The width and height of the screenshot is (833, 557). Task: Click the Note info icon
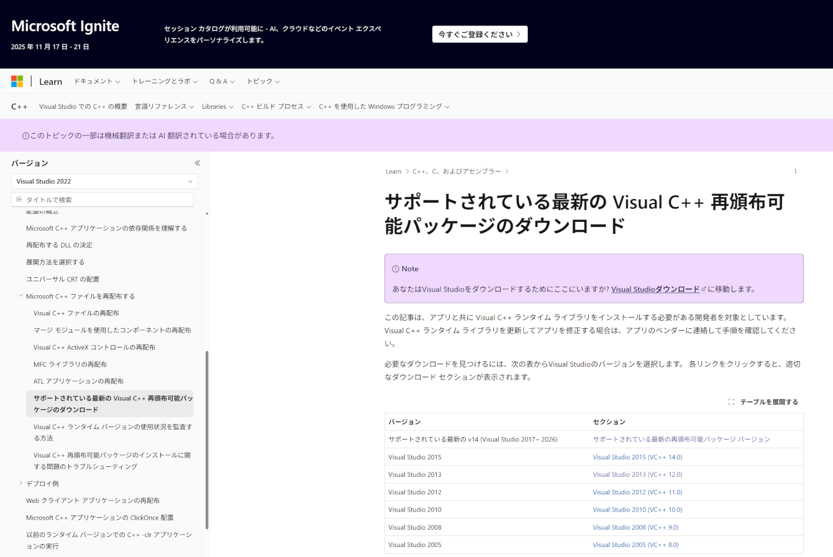pos(396,269)
